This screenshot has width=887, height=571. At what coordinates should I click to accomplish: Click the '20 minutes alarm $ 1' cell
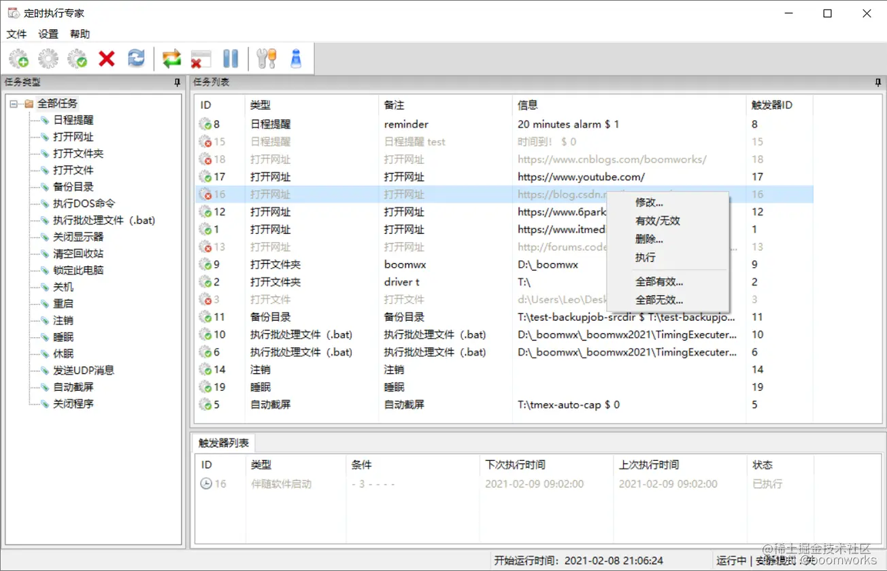tap(569, 124)
